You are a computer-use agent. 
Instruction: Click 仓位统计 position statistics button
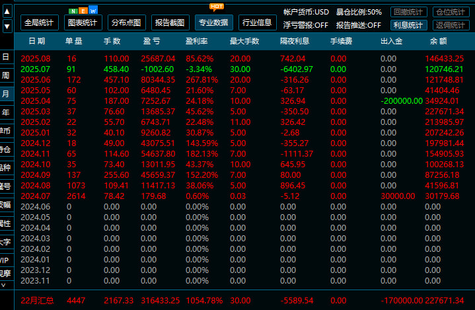(451, 12)
